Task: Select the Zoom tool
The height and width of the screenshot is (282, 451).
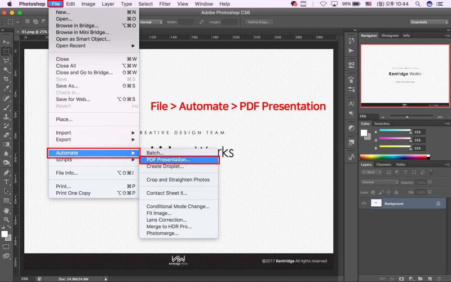Action: [6, 219]
